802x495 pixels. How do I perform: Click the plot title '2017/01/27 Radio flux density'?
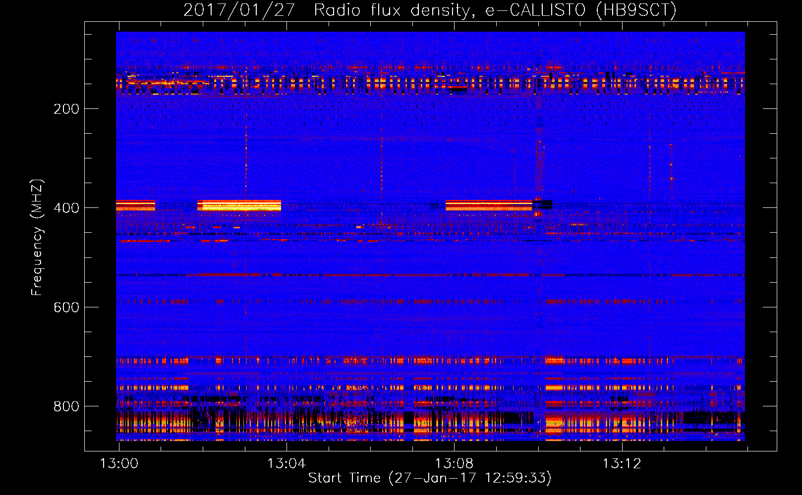pos(326,10)
